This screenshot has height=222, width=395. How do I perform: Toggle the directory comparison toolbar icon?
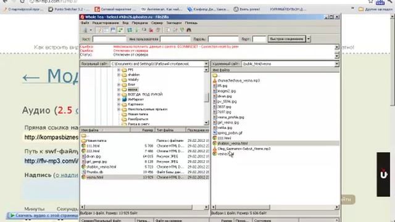(x=175, y=30)
